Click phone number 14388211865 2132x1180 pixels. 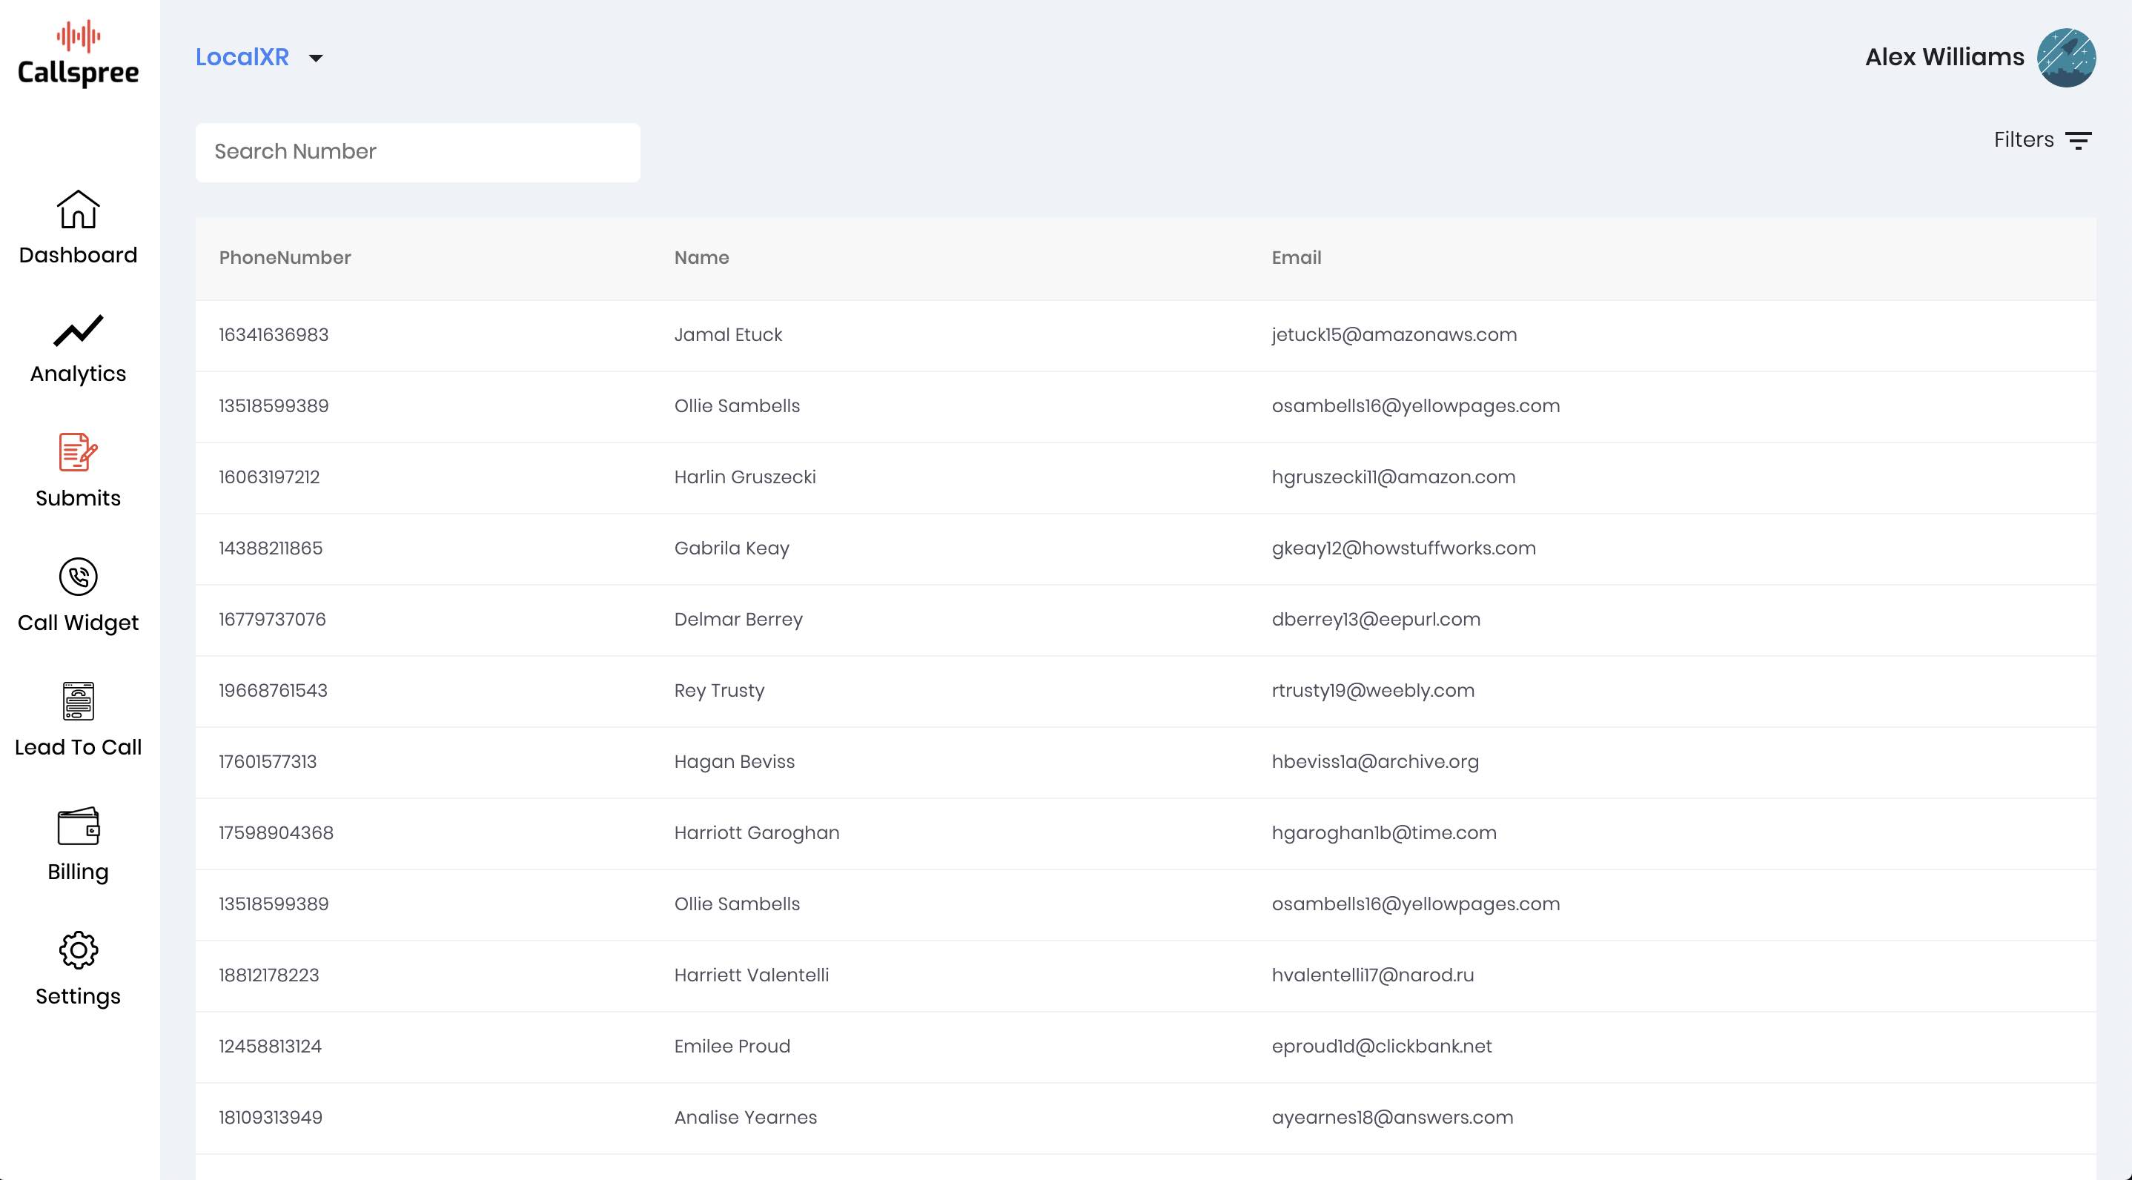click(271, 548)
